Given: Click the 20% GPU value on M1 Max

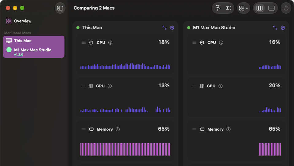Looking at the screenshot, I should [x=275, y=86].
